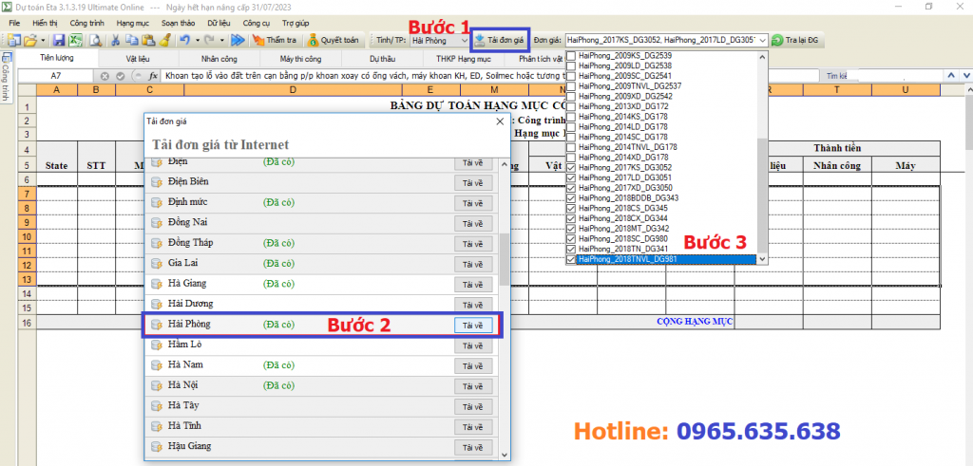Image resolution: width=973 pixels, height=466 pixels.
Task: Click the Format painter brush icon
Action: [164, 40]
